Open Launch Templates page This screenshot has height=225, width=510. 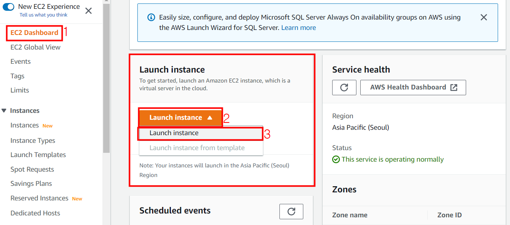tap(38, 155)
